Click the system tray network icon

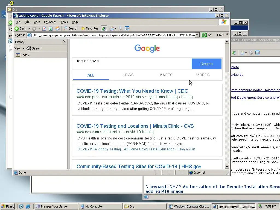261,206
